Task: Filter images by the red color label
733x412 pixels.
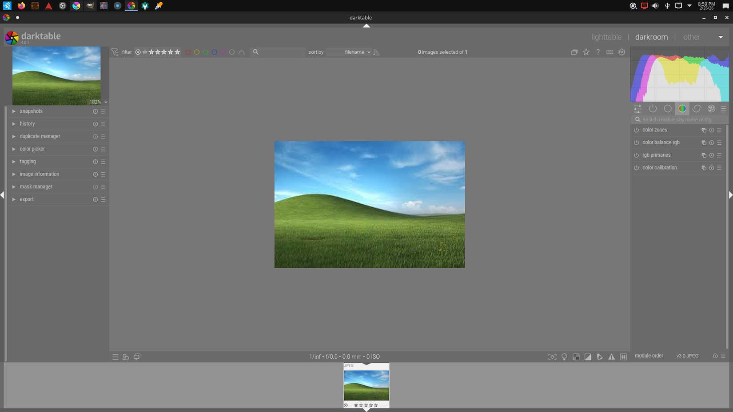Action: pyautogui.click(x=188, y=52)
